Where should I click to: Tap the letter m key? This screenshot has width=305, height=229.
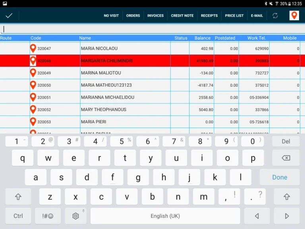204,196
